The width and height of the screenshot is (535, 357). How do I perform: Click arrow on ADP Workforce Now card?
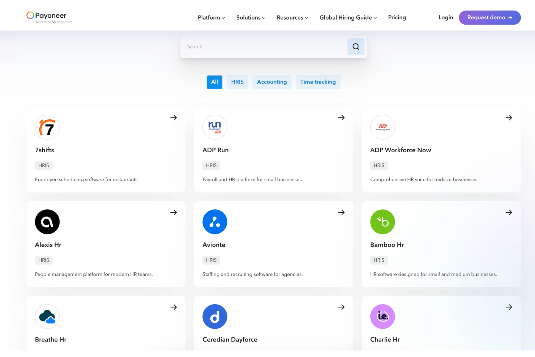[509, 118]
